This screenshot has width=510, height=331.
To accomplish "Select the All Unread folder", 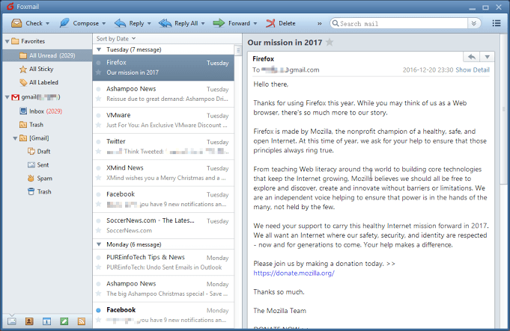I will tap(47, 55).
